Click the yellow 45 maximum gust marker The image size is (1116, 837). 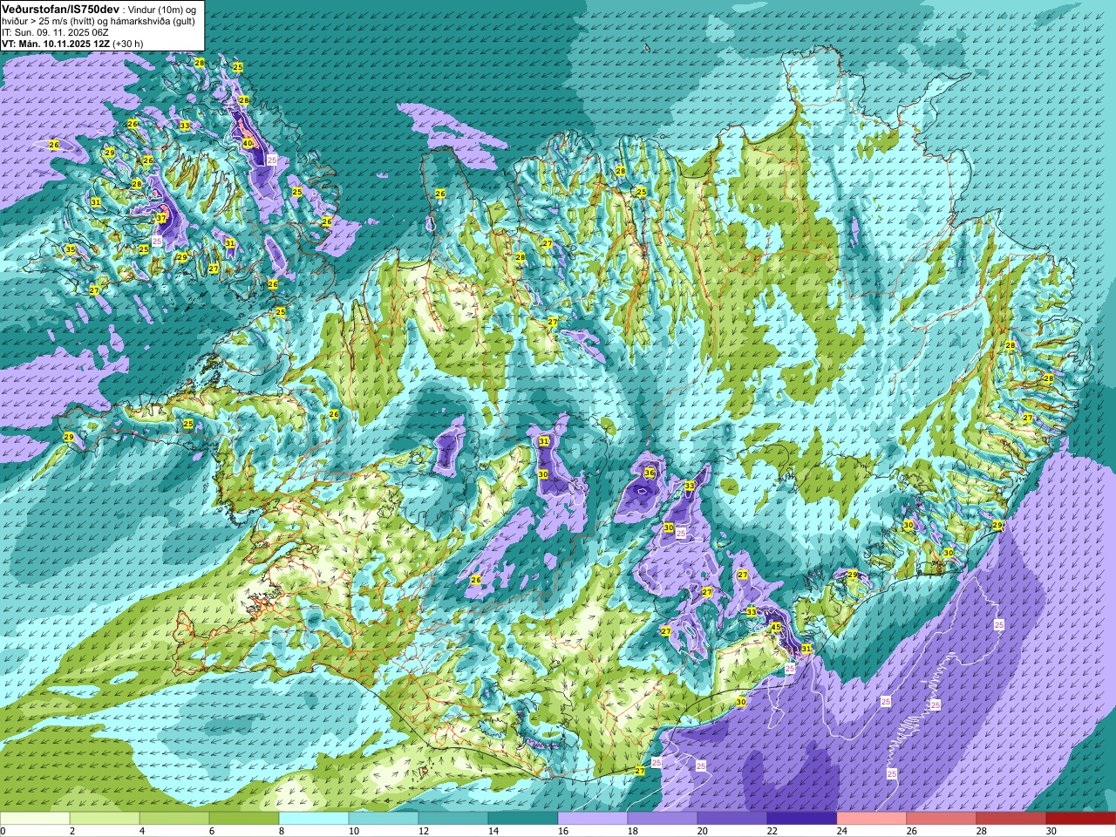[776, 627]
